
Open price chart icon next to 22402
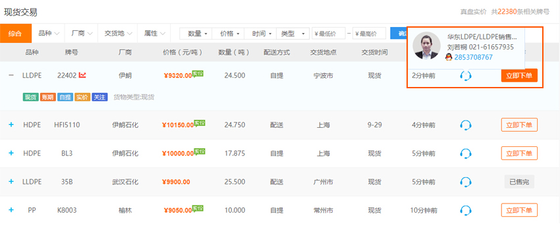(x=82, y=75)
